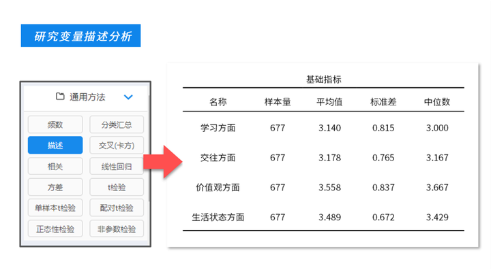Select the highlighted 描述 button

coord(55,145)
